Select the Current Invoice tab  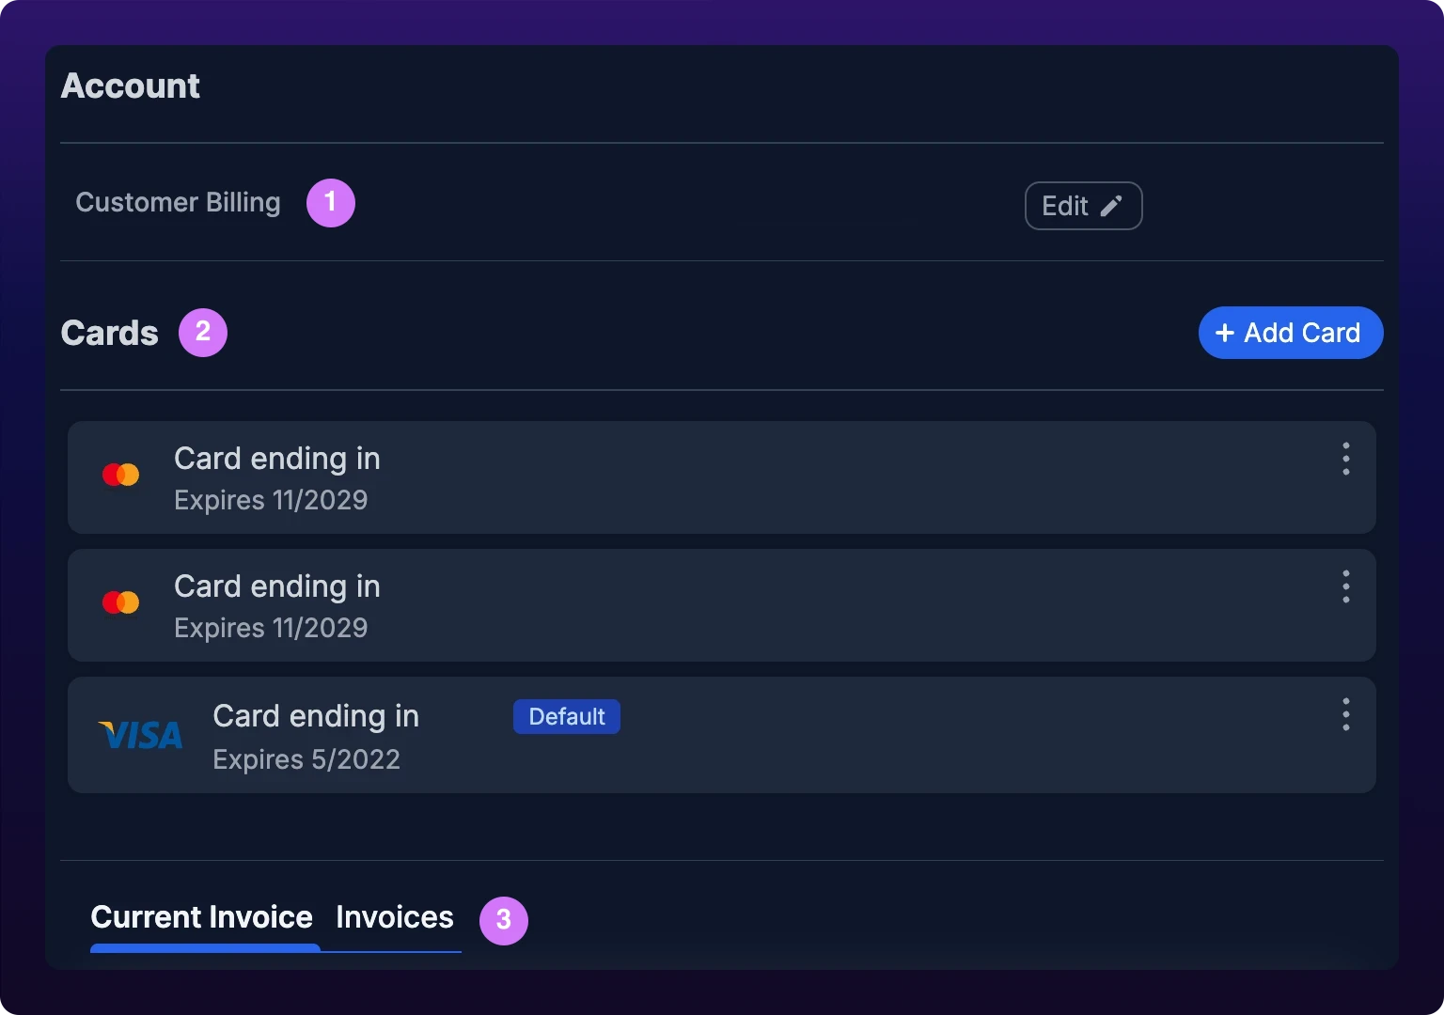(x=201, y=917)
